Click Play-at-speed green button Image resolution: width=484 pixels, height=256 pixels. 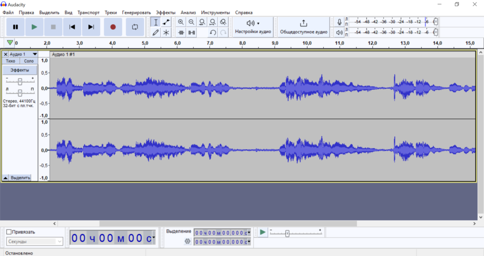(x=262, y=232)
